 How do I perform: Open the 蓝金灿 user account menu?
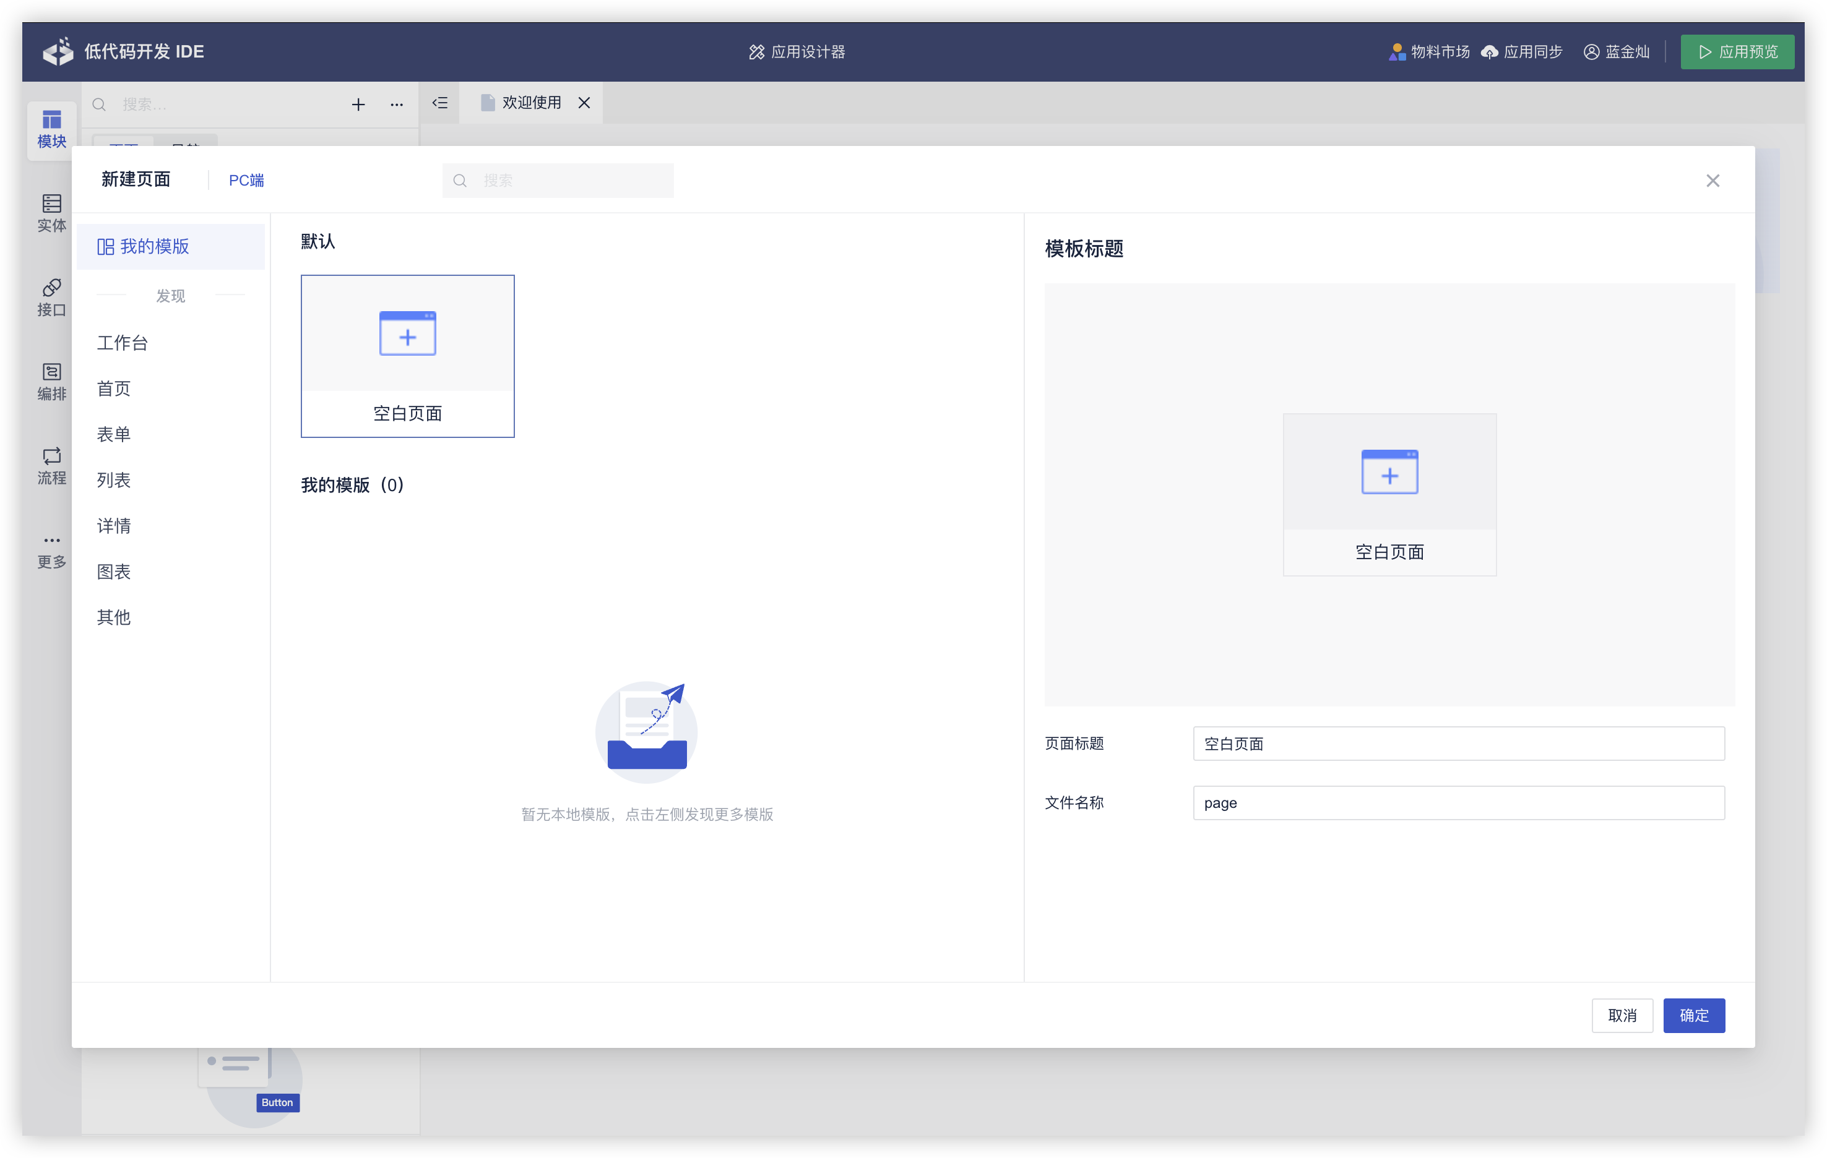pyautogui.click(x=1617, y=51)
